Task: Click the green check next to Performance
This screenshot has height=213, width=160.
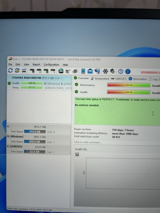Action: click(x=76, y=85)
